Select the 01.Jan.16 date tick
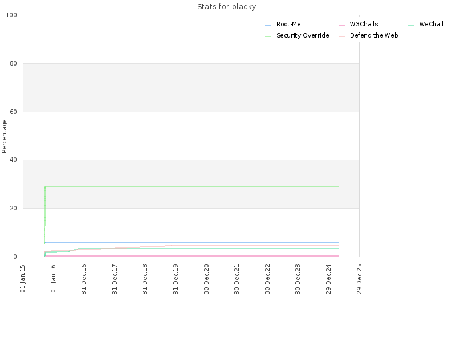 coord(53,278)
